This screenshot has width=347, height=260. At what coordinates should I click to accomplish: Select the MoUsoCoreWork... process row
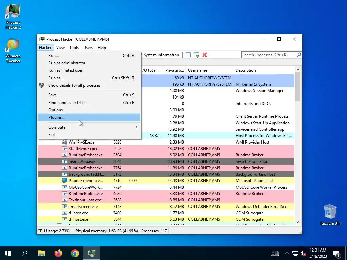(166, 187)
